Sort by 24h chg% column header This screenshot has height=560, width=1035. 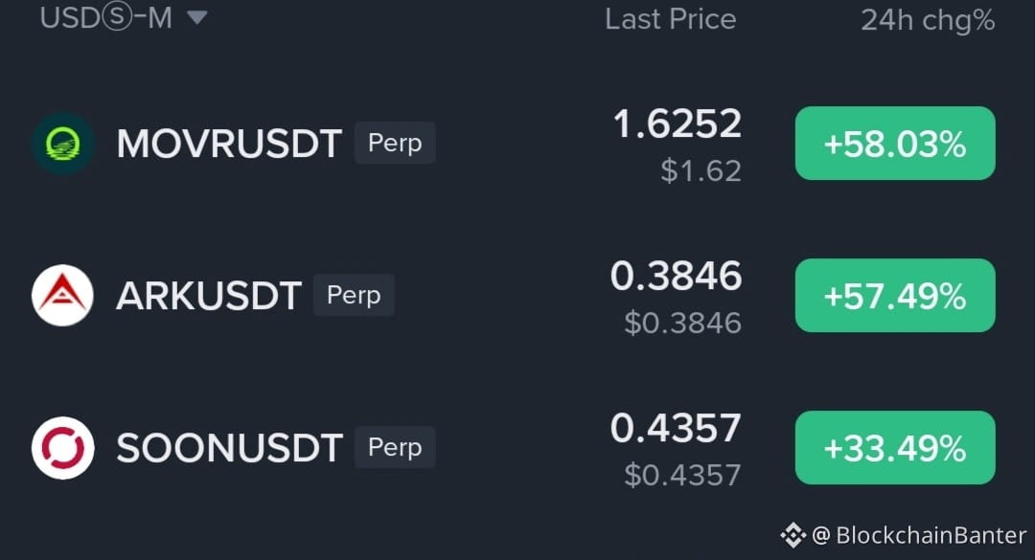928,20
